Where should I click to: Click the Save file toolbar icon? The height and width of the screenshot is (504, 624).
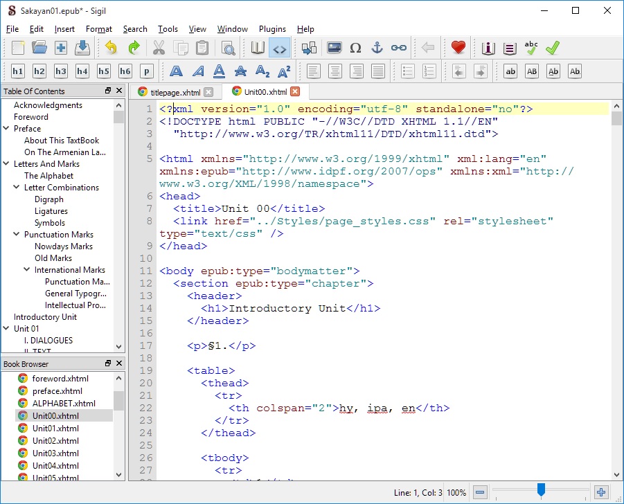pyautogui.click(x=82, y=48)
